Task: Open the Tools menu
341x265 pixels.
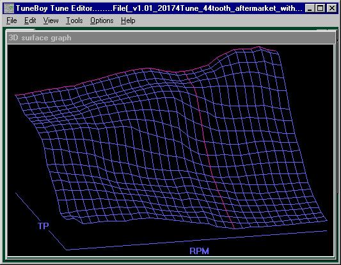Action: pos(74,20)
